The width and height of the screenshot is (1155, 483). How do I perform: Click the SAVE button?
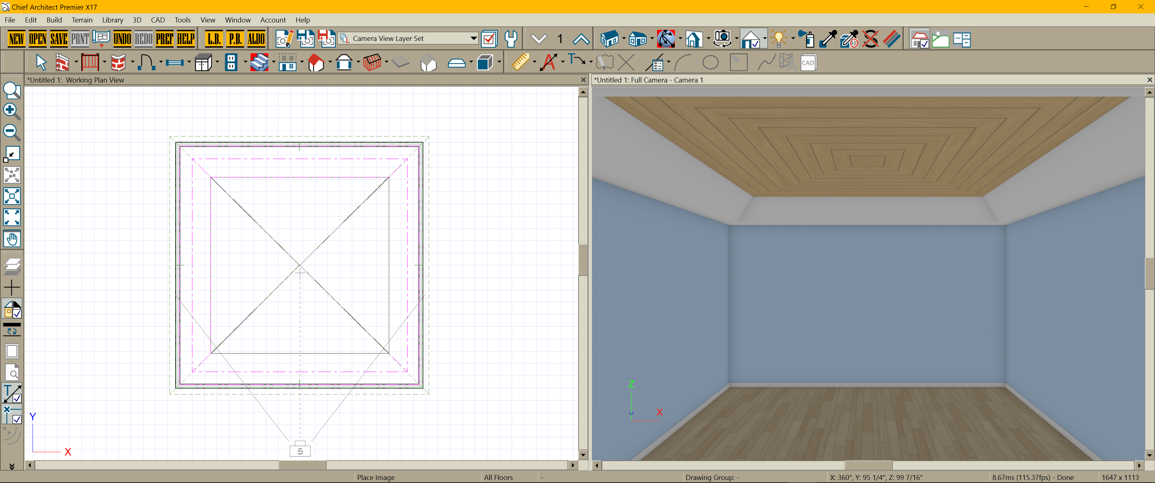(59, 39)
